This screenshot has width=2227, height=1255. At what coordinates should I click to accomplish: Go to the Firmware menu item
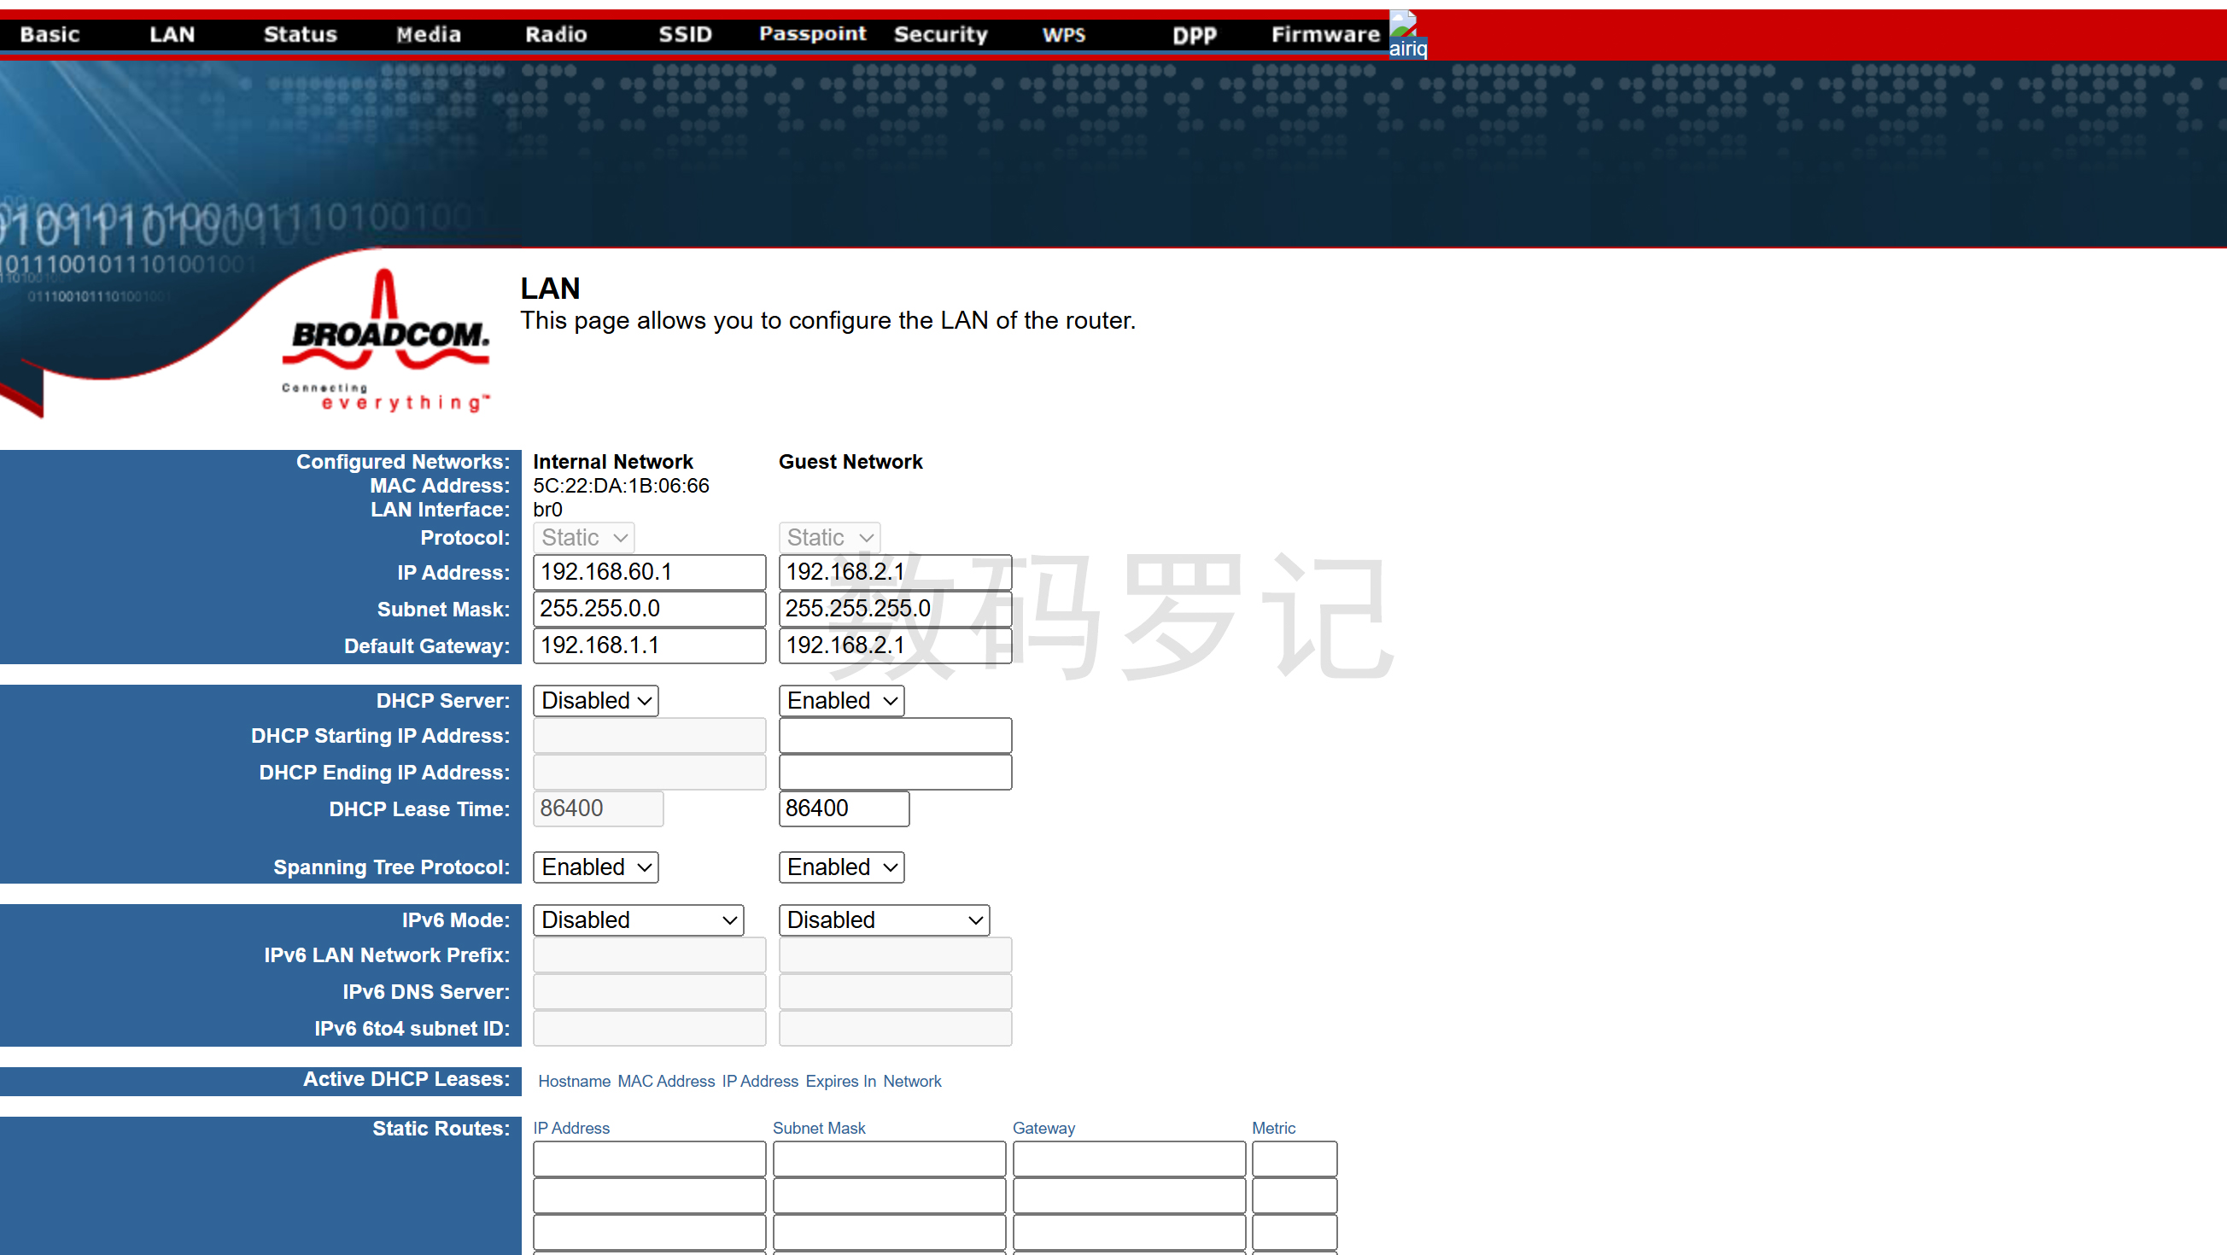[x=1324, y=34]
